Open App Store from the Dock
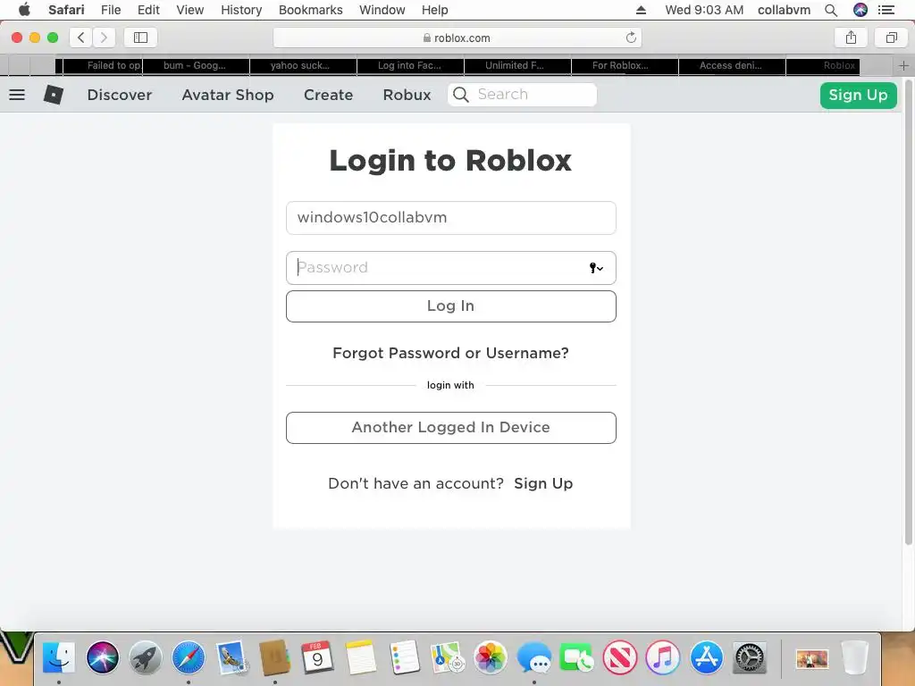Image resolution: width=915 pixels, height=686 pixels. 706,657
